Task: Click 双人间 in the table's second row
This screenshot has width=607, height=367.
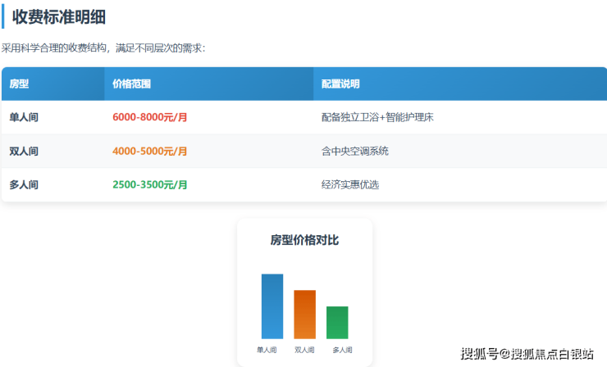Action: [24, 152]
